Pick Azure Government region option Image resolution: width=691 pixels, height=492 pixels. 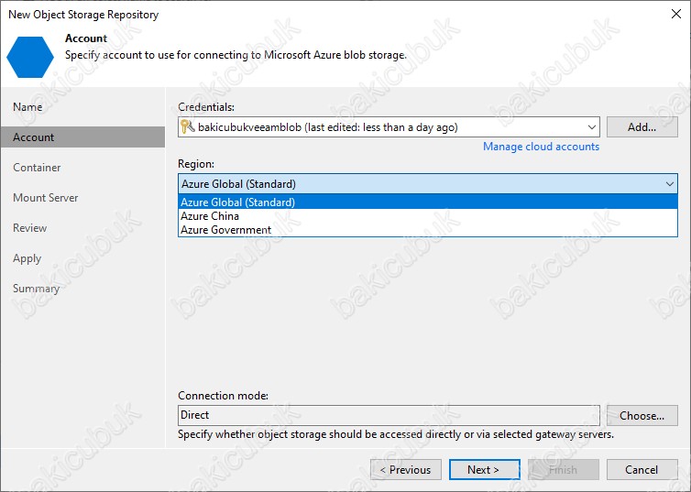coord(427,229)
